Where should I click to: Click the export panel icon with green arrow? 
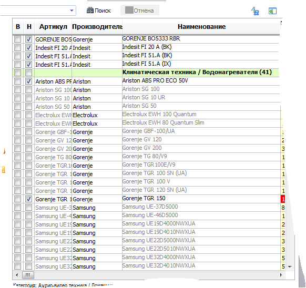click(x=272, y=11)
